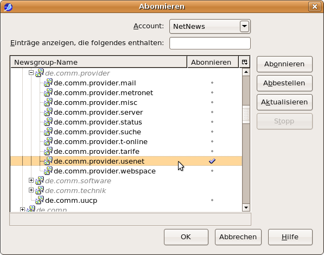
Task: Click the newsgroup icon beside de.comm.provider.mail
Action: click(48, 83)
